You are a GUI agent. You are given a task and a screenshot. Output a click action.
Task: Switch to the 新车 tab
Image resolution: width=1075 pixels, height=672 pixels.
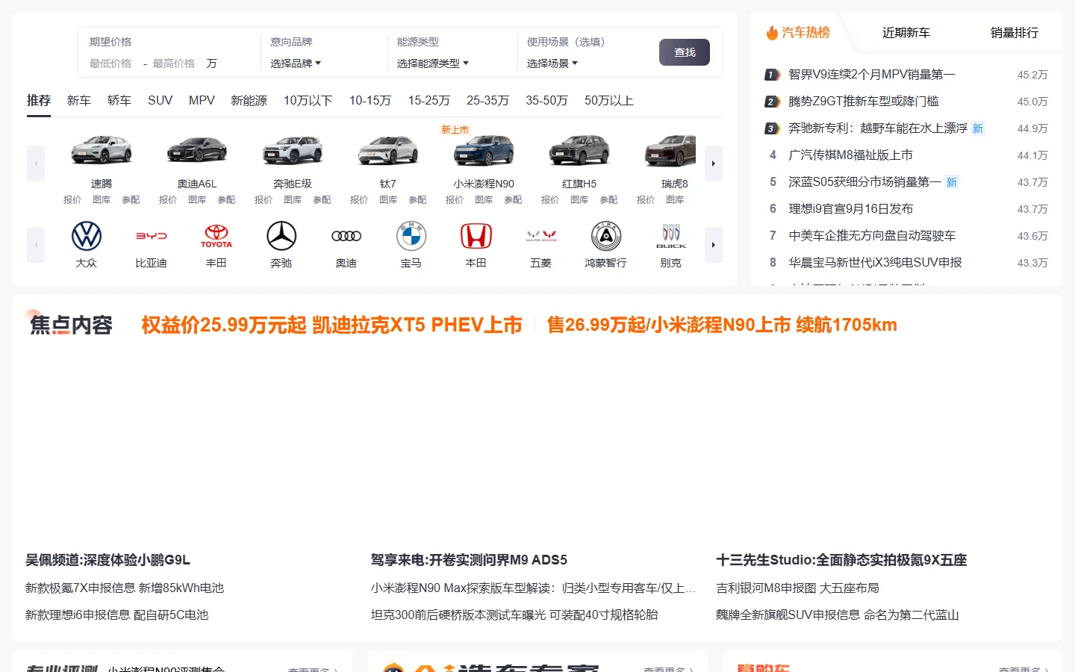point(79,100)
